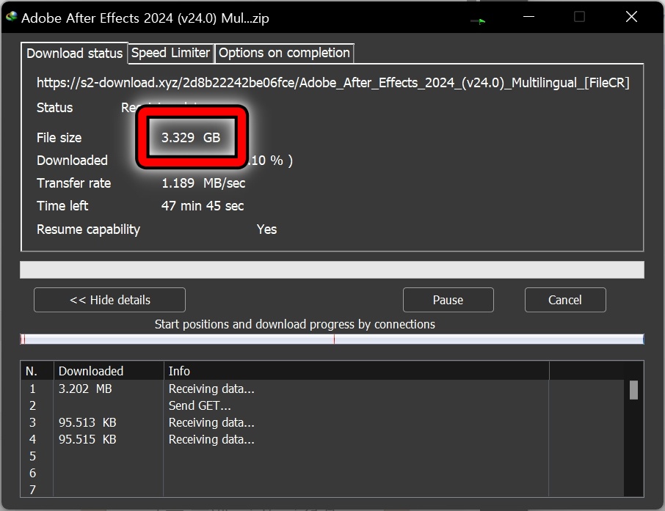Viewport: 665px width, 511px height.
Task: Click the Resume capability Yes value
Action: (x=266, y=229)
